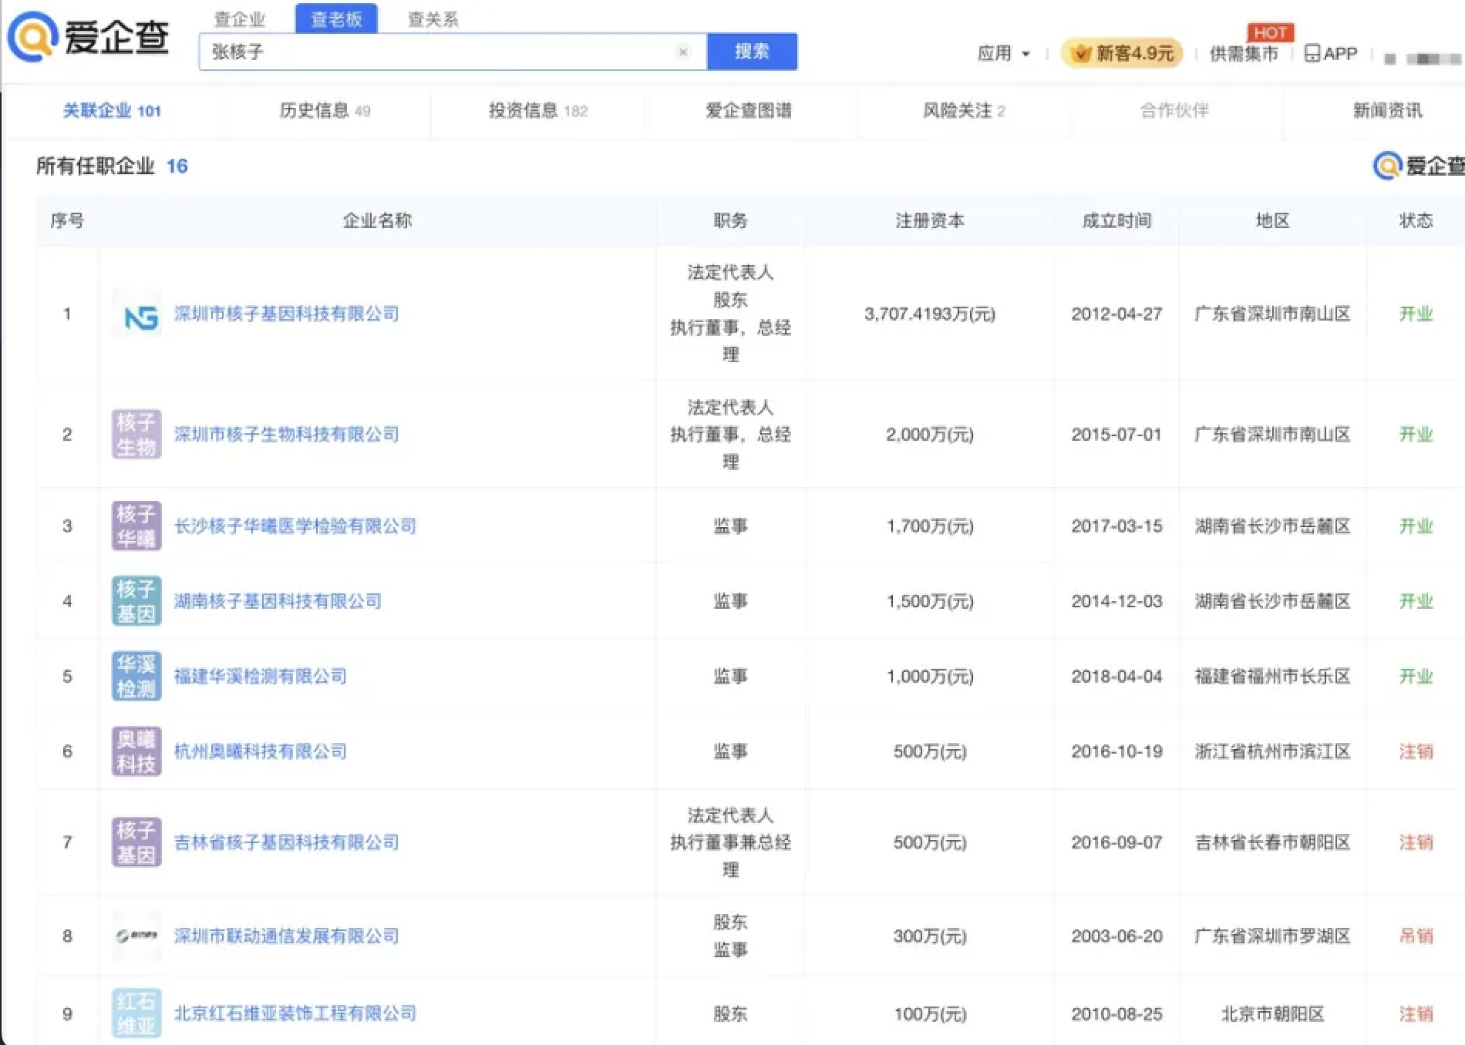Click the 状态 column header

[1416, 220]
